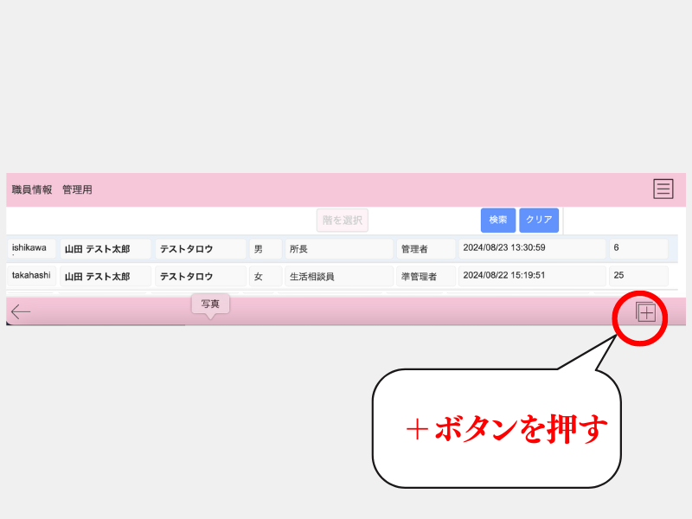
Task: Select timestamp 2024/08/22 15:19:51
Action: tap(531, 276)
